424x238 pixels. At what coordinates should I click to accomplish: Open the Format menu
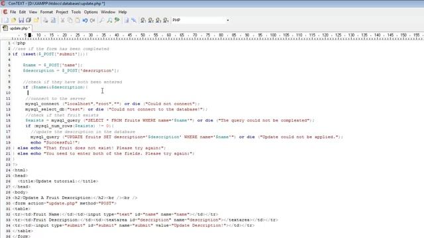click(x=46, y=12)
